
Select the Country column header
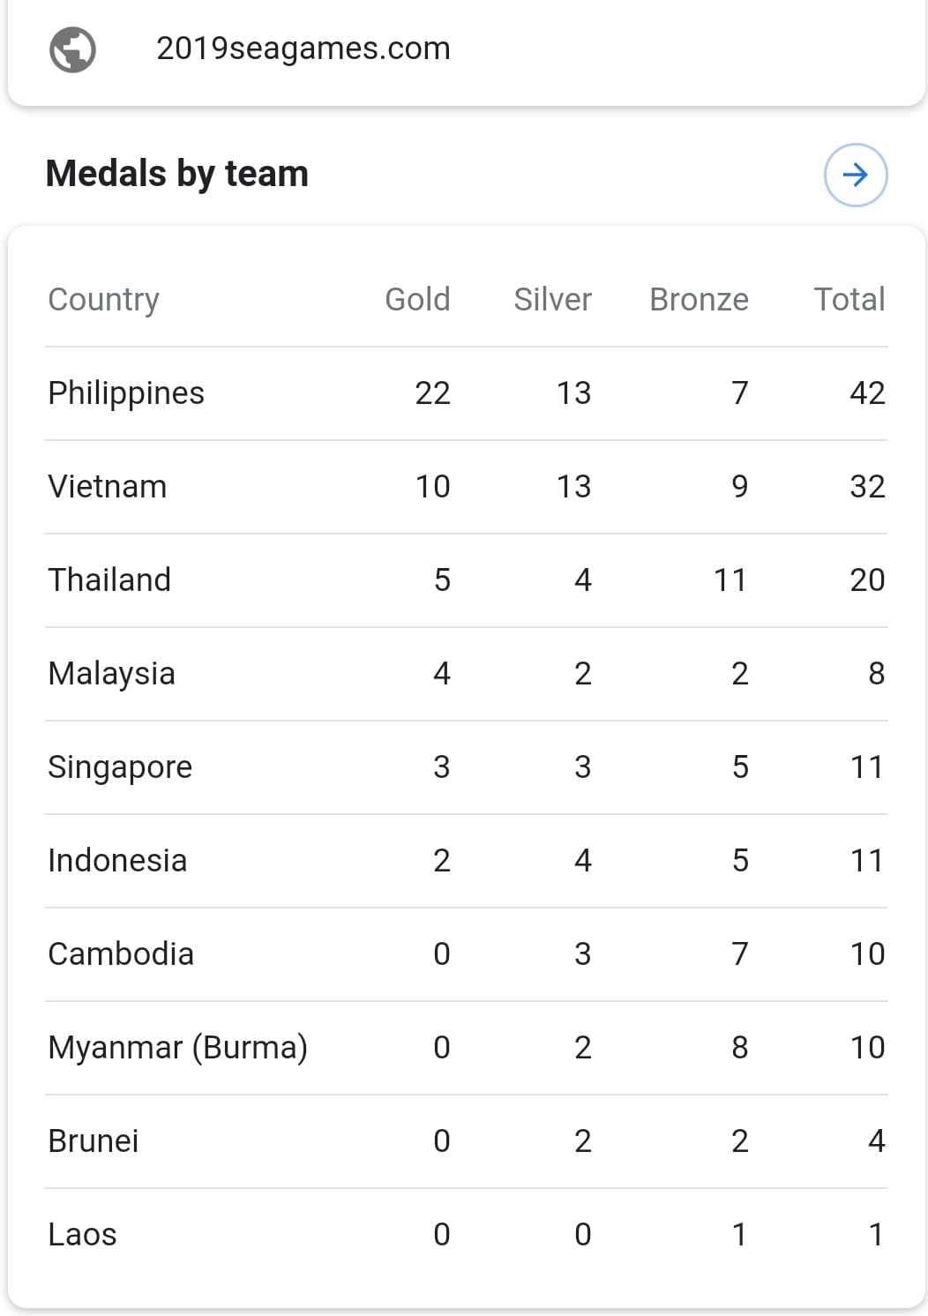[x=103, y=300]
